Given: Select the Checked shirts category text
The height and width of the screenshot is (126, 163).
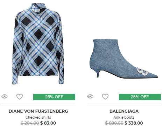Looking at the screenshot, I should click(38, 117).
